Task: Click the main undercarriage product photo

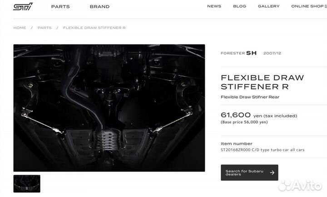Action: (x=109, y=108)
